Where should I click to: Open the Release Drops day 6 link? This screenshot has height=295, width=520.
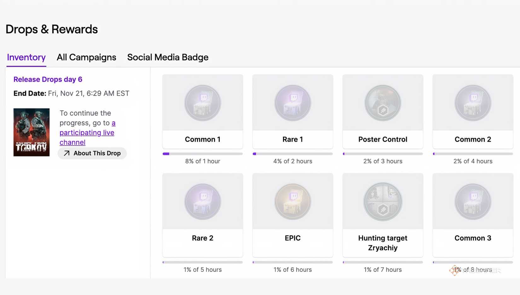(48, 79)
